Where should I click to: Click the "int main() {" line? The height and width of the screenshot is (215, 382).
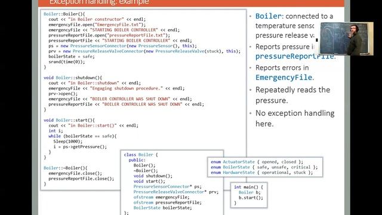(x=249, y=187)
